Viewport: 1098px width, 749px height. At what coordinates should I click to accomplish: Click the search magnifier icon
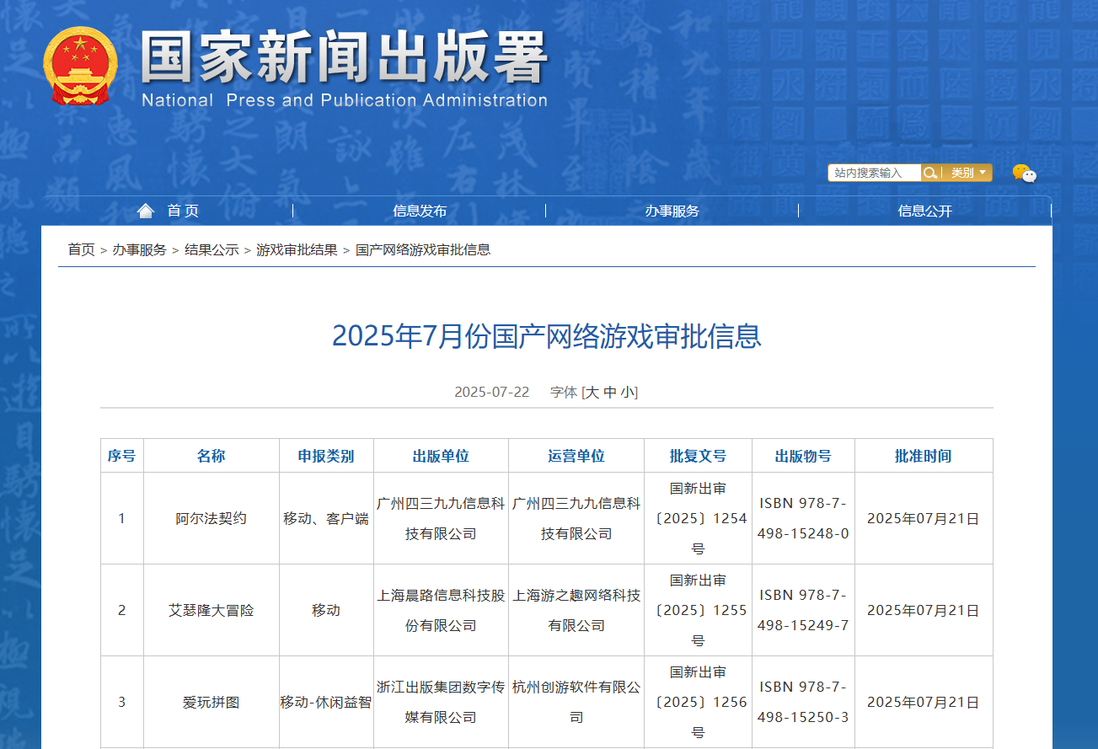pyautogui.click(x=929, y=173)
